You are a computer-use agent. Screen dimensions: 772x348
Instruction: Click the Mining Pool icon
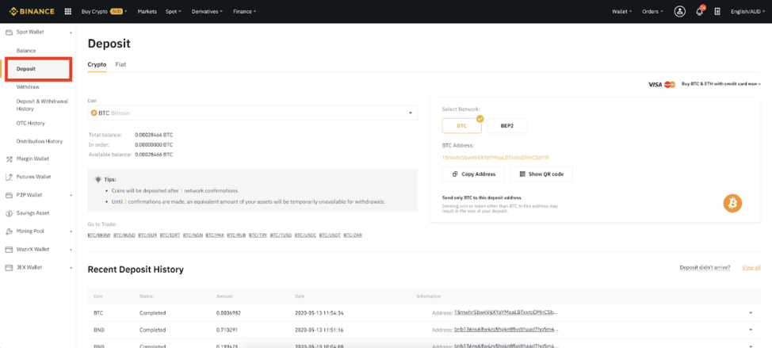[9, 231]
